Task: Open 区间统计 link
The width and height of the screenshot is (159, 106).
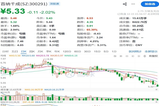Action: (x=135, y=51)
